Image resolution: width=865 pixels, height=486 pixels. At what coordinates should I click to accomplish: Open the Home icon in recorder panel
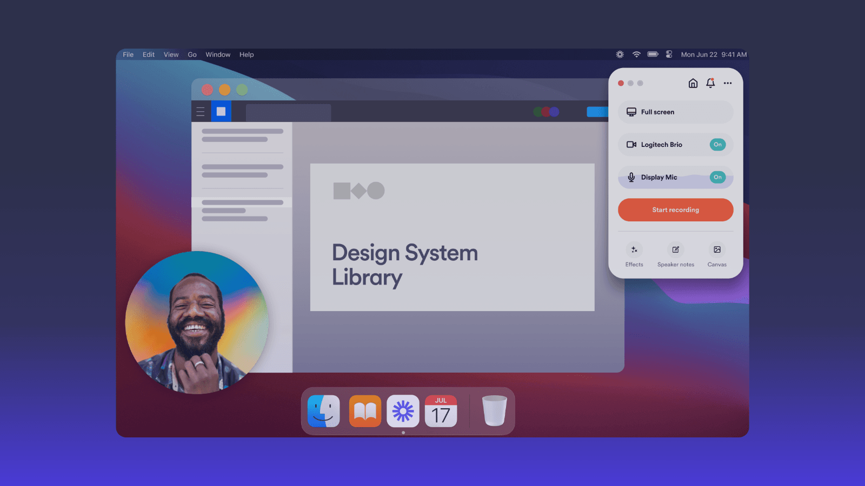pos(693,83)
